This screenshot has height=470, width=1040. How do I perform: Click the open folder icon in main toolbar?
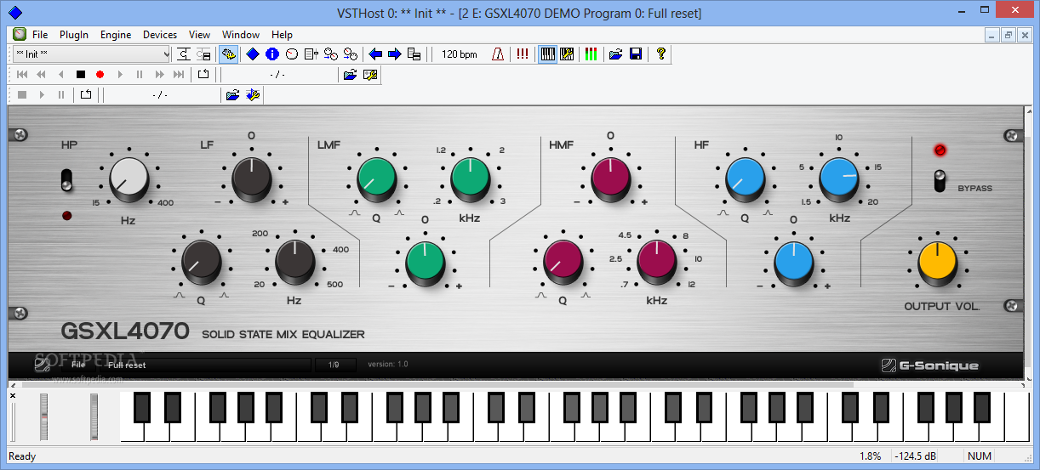616,54
